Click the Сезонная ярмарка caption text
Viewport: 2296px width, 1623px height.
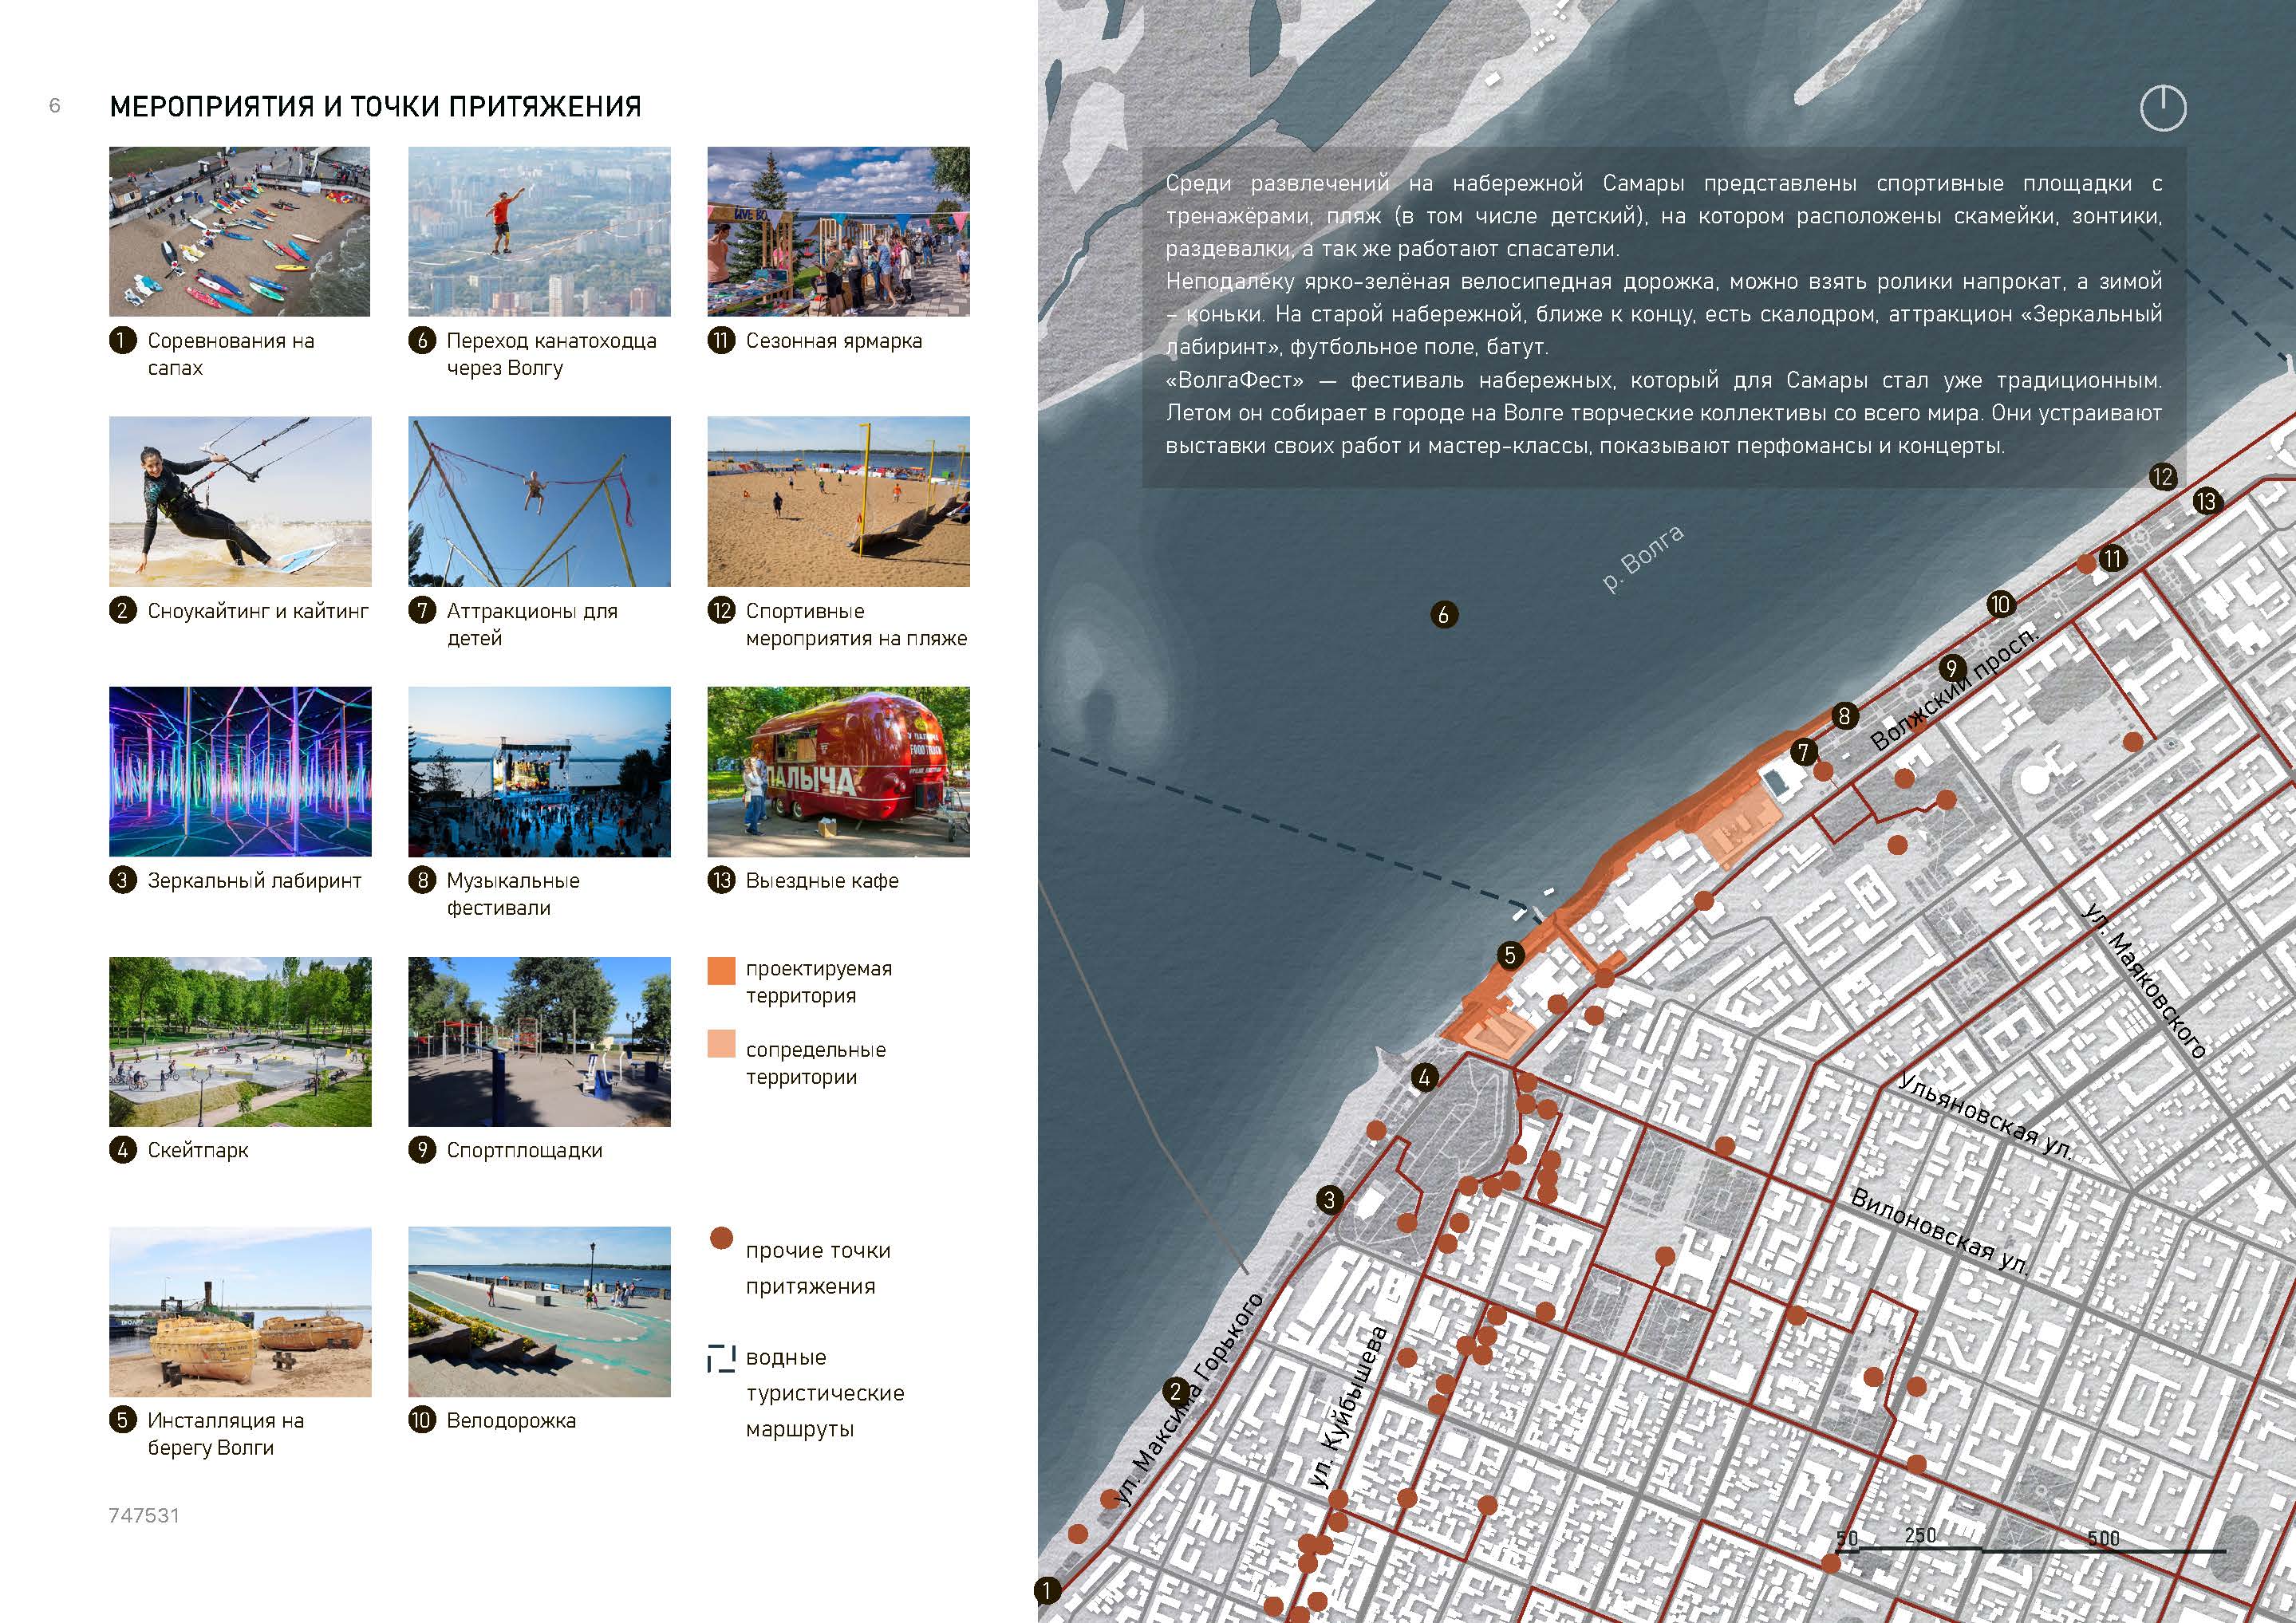[x=833, y=341]
